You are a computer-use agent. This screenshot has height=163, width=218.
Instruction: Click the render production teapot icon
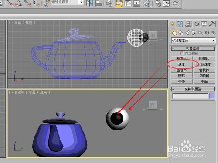click(x=175, y=3)
